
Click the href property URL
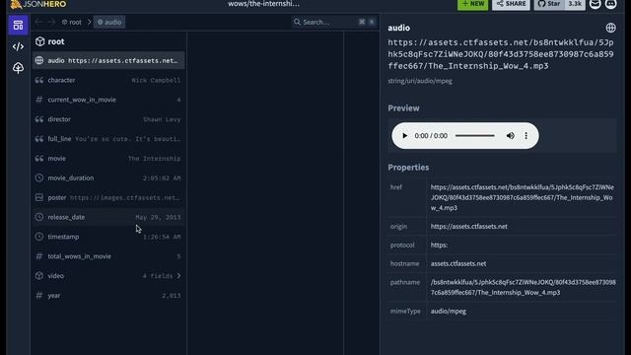tap(522, 197)
